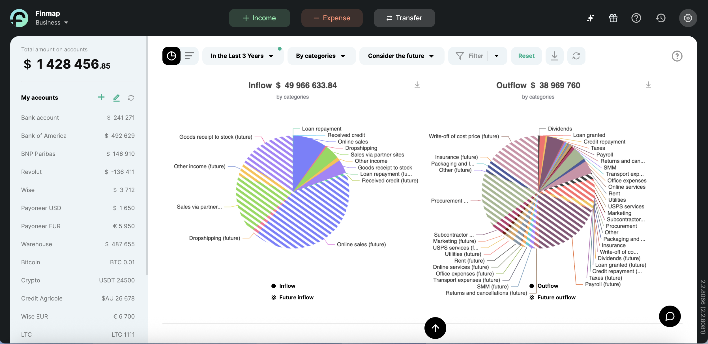Click the AI sparkle icon

coord(590,18)
